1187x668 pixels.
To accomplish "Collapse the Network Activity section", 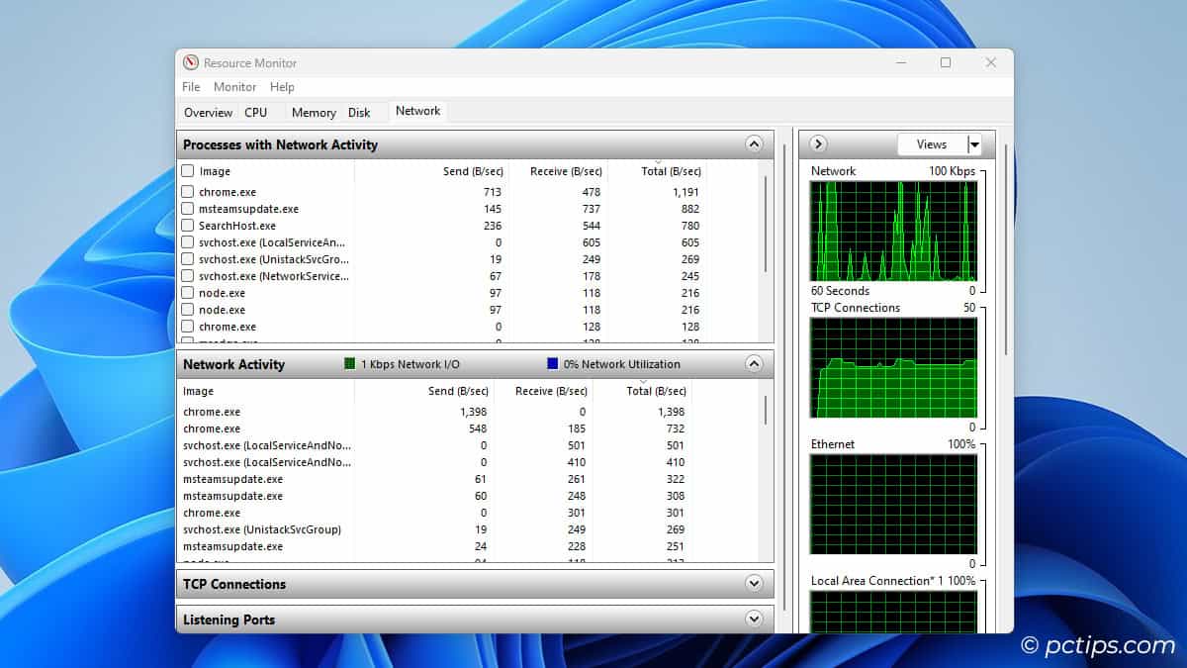I will pos(754,364).
